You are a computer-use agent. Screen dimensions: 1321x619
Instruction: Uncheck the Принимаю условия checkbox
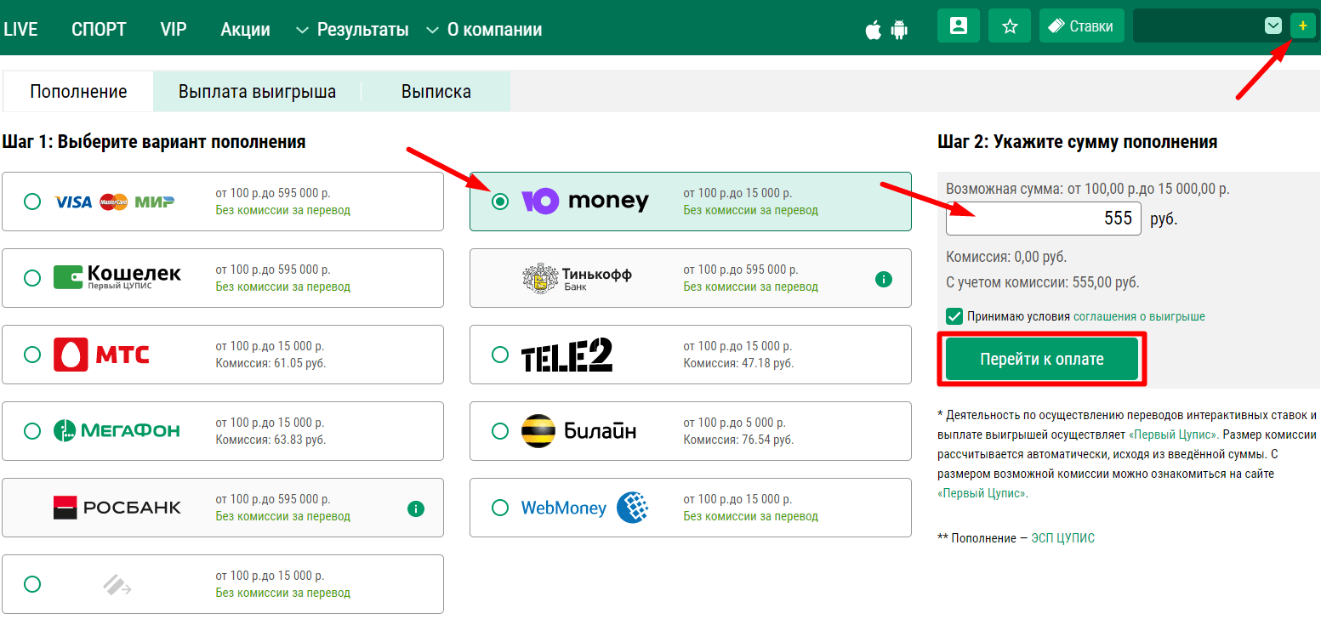pos(954,316)
